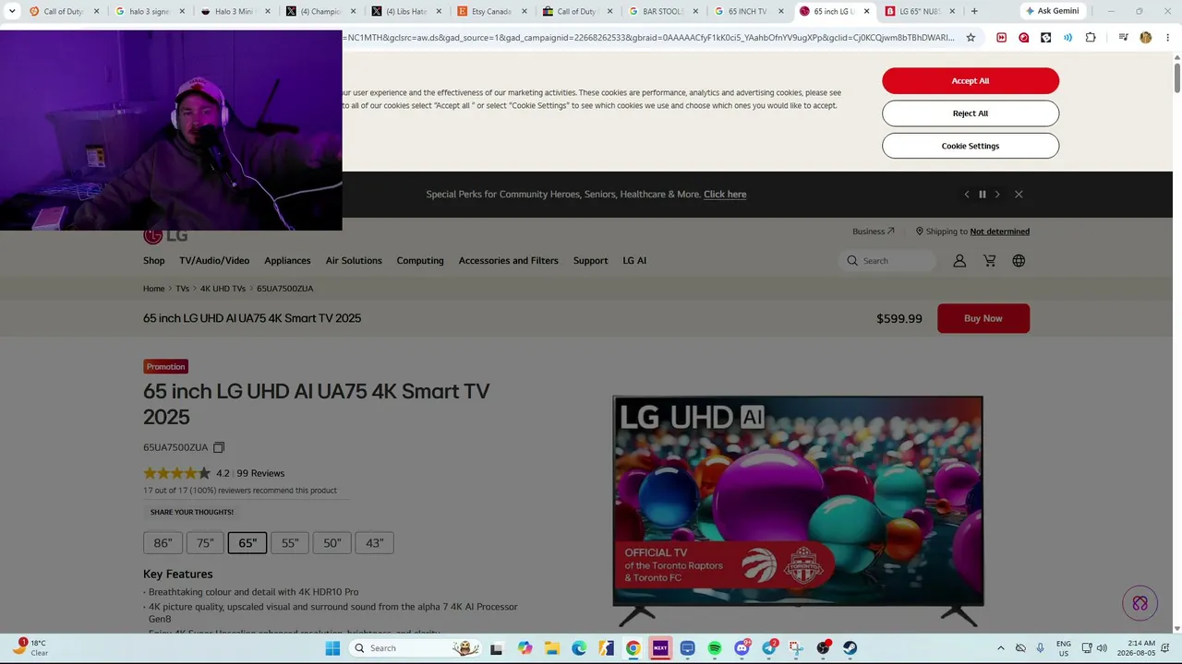Open Copilot from the taskbar
The image size is (1182, 664).
click(x=525, y=648)
